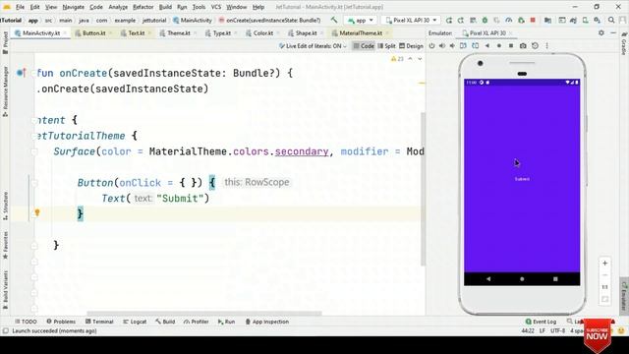Click the emulator toolbar Back triangle icon
Image resolution: width=629 pixels, height=354 pixels.
[x=487, y=46]
